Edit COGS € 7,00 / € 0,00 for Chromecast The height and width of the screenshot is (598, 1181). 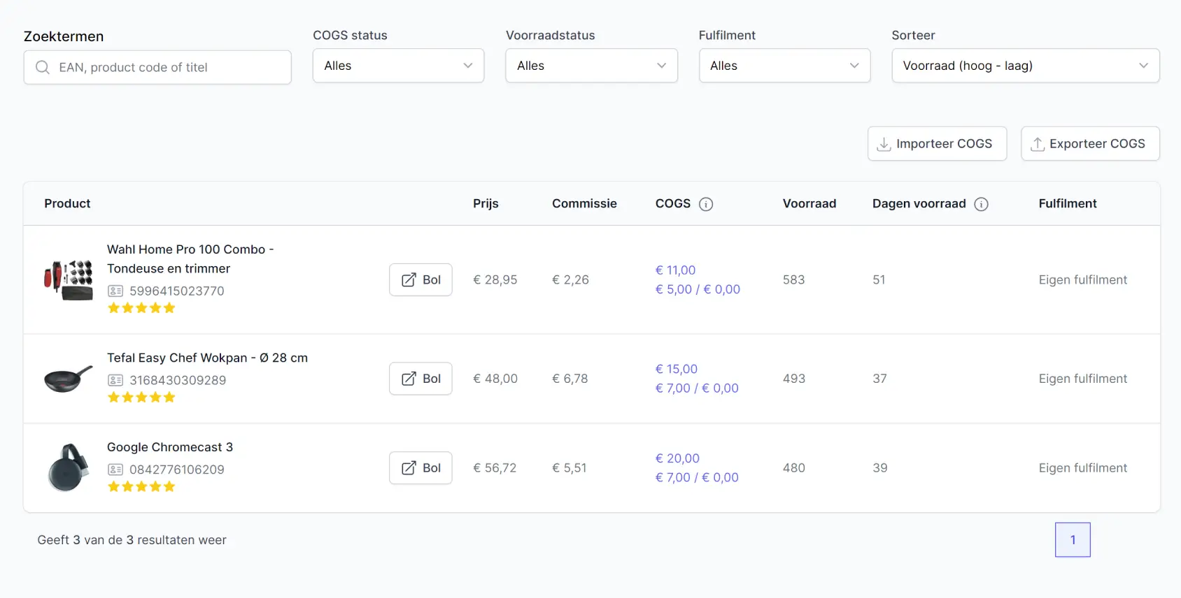(x=697, y=477)
